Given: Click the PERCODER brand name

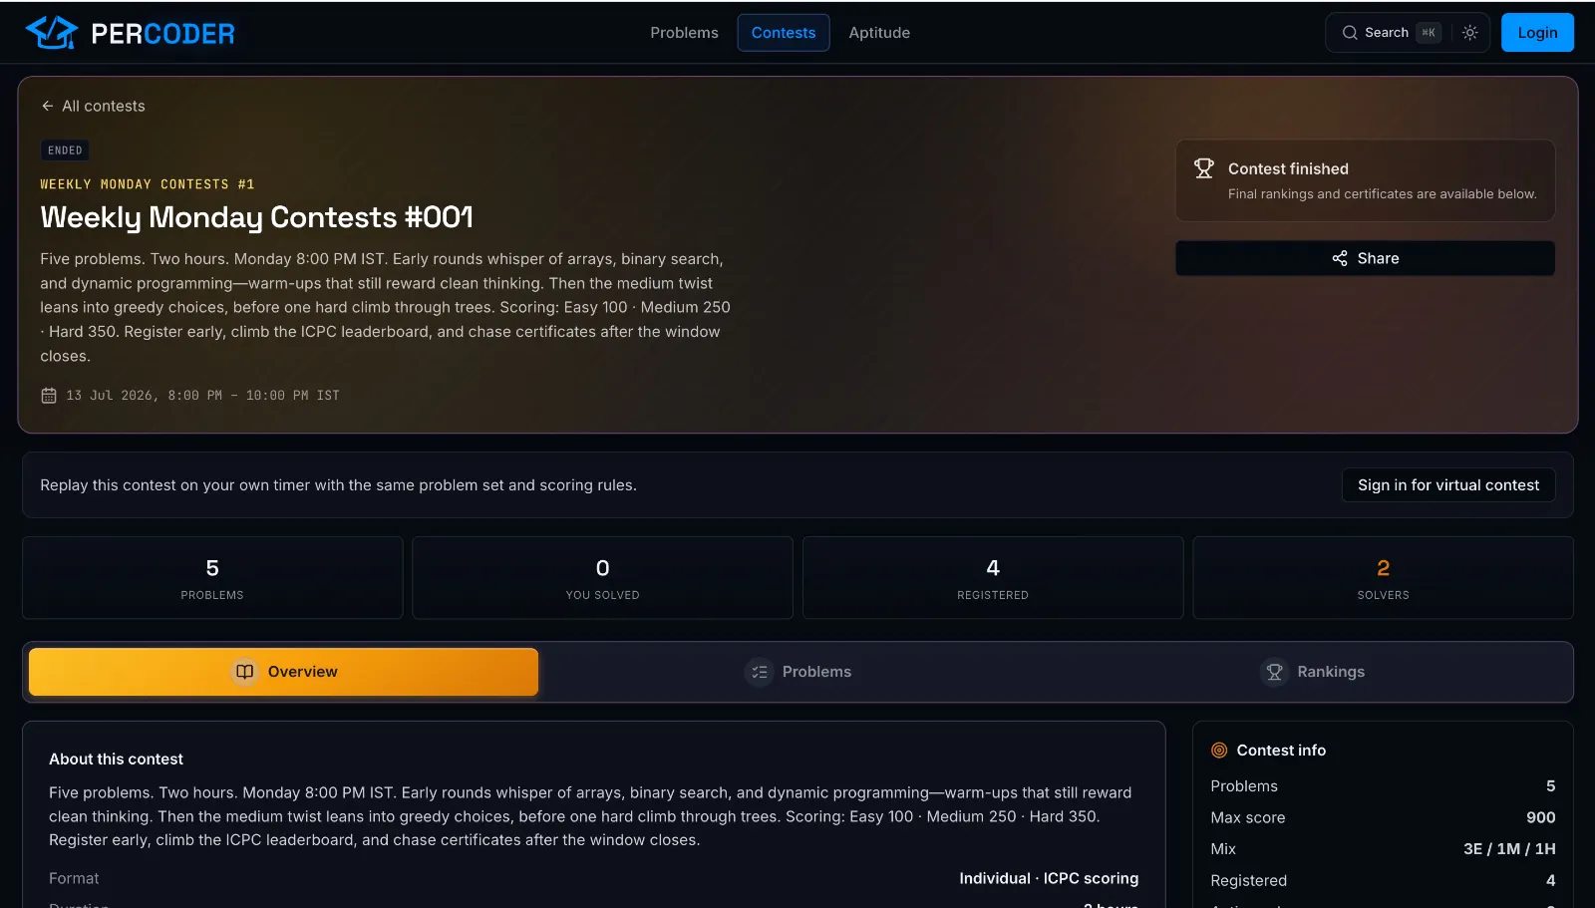Looking at the screenshot, I should click(x=162, y=34).
